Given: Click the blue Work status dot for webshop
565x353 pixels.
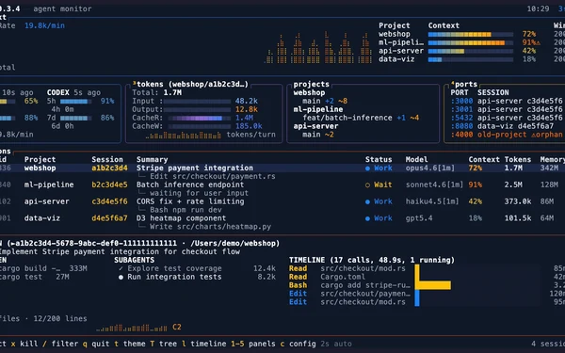Looking at the screenshot, I should pyautogui.click(x=367, y=168).
